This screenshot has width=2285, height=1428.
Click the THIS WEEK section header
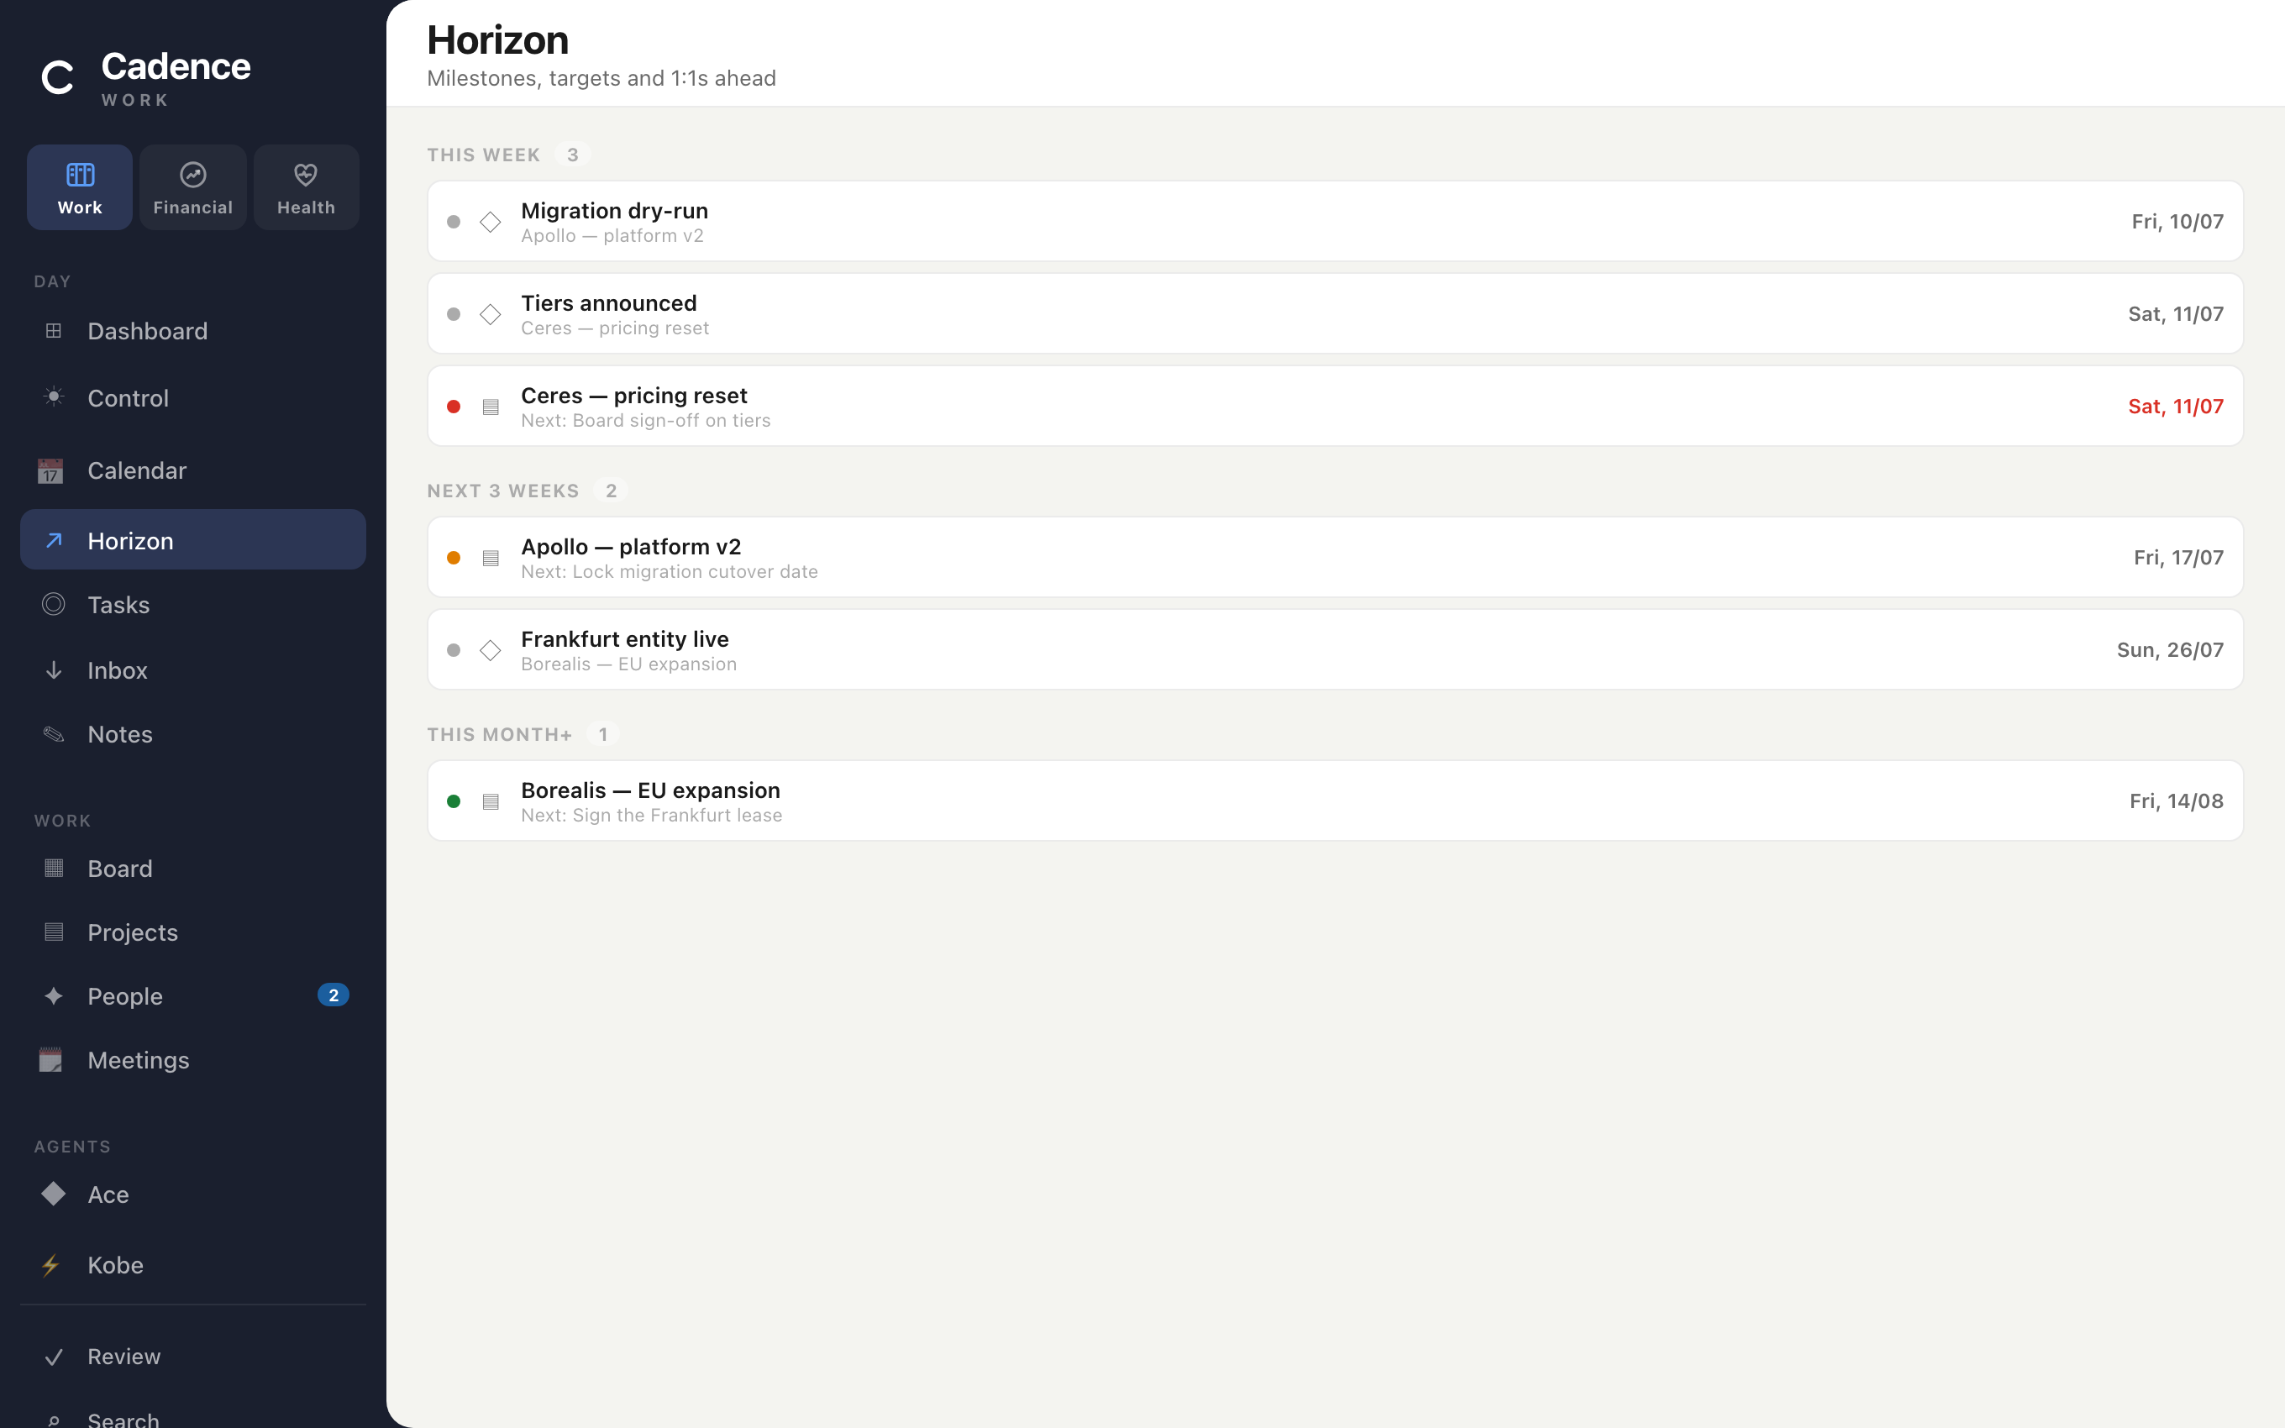click(x=483, y=155)
